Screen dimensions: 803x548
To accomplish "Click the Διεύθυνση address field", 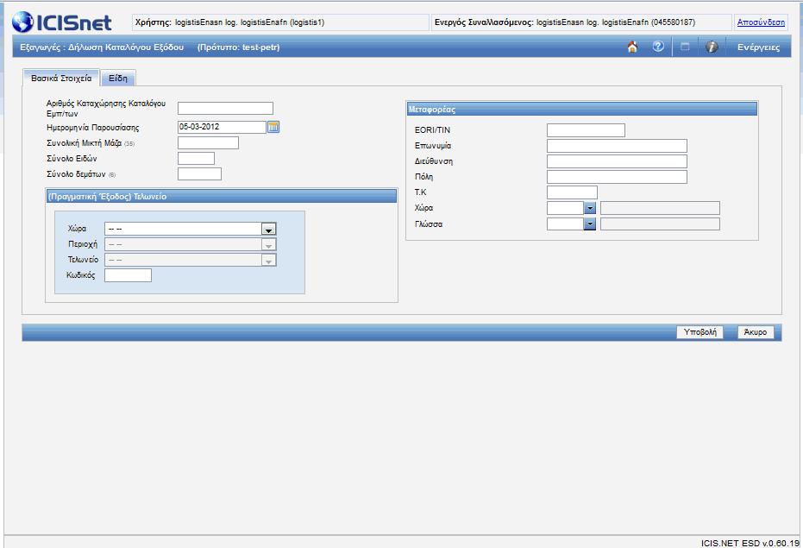I will coord(617,161).
